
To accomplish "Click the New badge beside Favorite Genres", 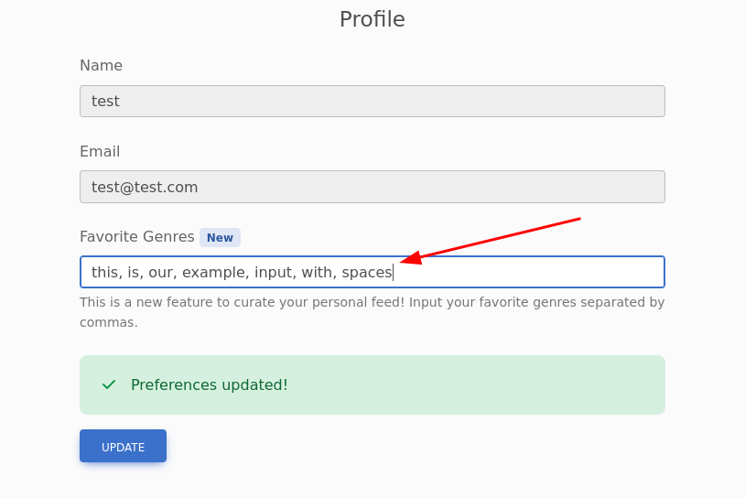I will coord(220,237).
